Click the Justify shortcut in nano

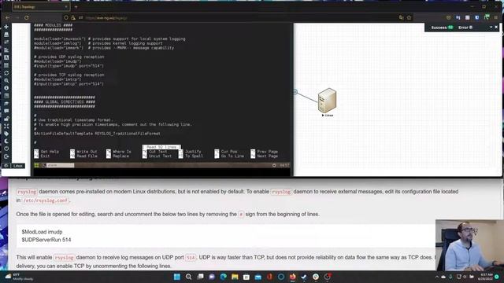click(x=190, y=152)
